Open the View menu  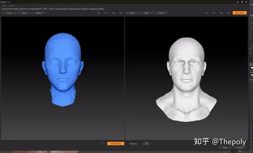(4, 6)
